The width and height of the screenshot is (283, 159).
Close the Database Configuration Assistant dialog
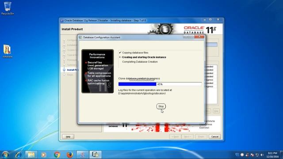point(199,37)
